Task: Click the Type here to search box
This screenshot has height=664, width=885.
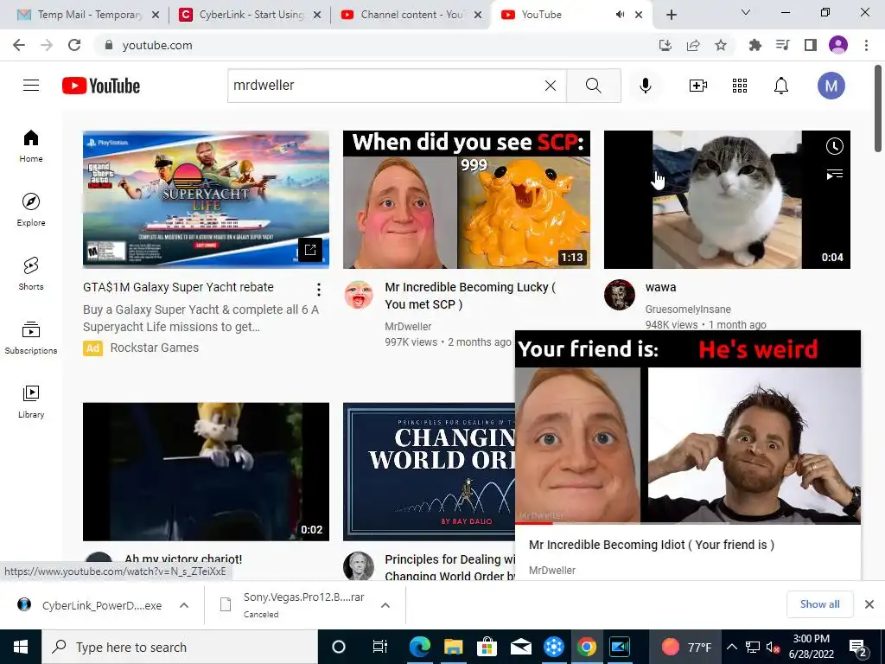Action: click(180, 647)
